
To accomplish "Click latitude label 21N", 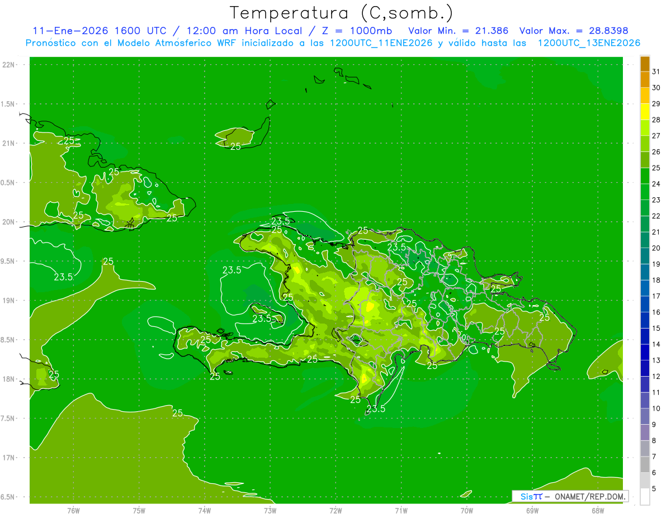I will pyautogui.click(x=8, y=144).
